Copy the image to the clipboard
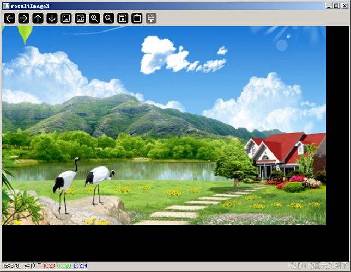This screenshot has width=351, height=272. coord(137,18)
